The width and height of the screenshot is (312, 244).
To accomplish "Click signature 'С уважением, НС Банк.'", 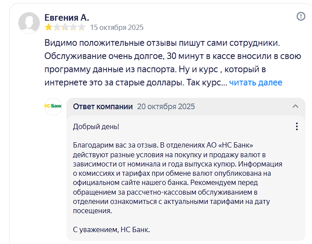I will pos(111,229).
